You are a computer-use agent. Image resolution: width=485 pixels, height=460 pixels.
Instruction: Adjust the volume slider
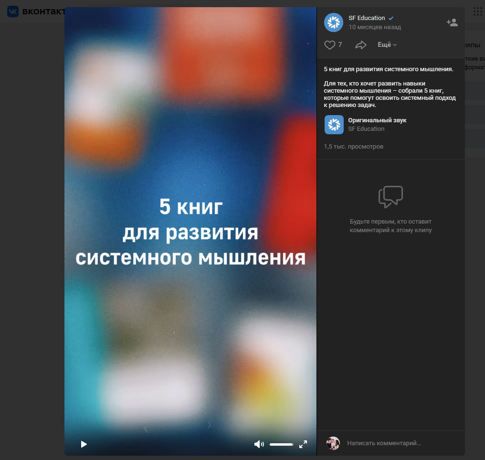282,444
